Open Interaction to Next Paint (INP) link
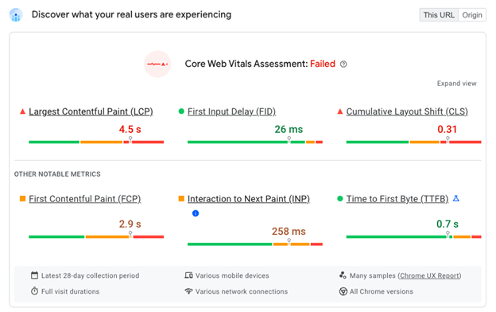 click(249, 199)
